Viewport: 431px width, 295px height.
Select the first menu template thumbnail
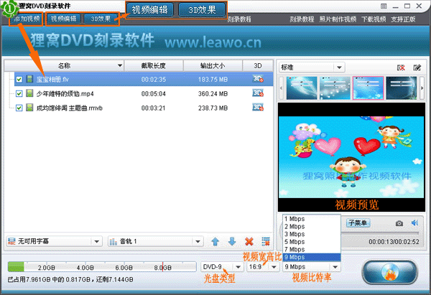(302, 88)
